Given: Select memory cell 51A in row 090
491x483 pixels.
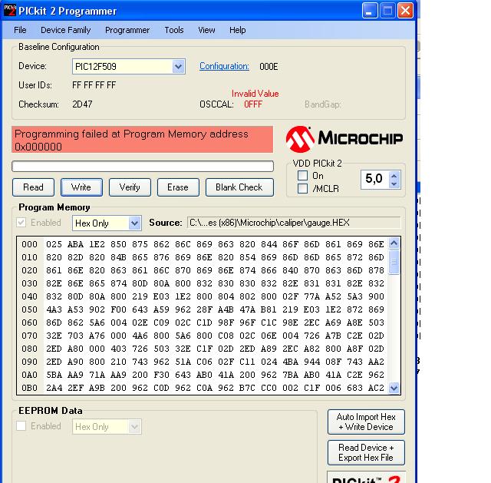Looking at the screenshot, I should click(183, 362).
